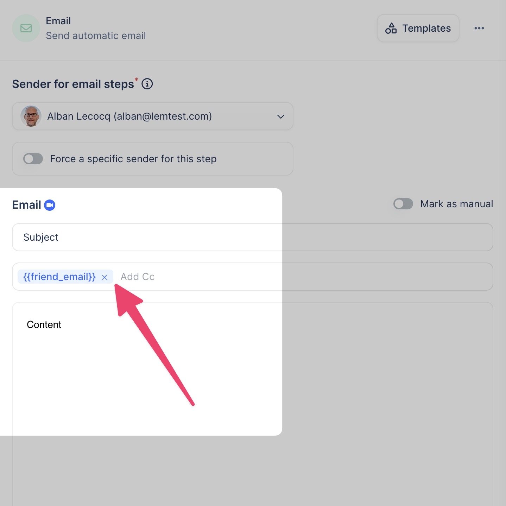The width and height of the screenshot is (506, 506).
Task: Open the Templates button
Action: (418, 28)
